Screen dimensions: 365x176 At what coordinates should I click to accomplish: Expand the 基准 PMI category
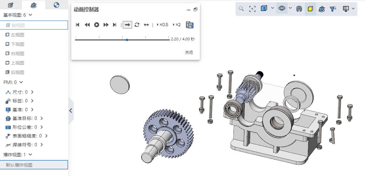[x=32, y=110]
